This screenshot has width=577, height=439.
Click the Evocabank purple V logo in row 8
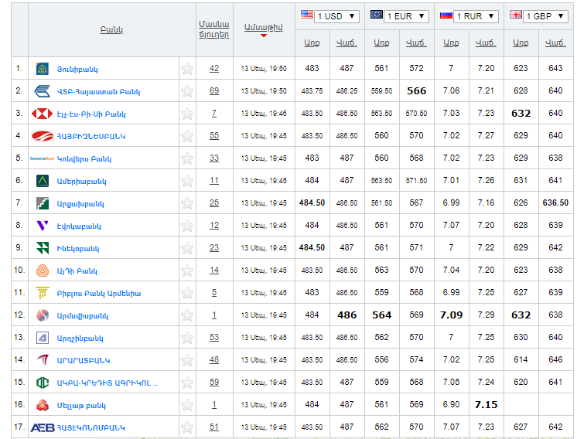click(x=43, y=226)
